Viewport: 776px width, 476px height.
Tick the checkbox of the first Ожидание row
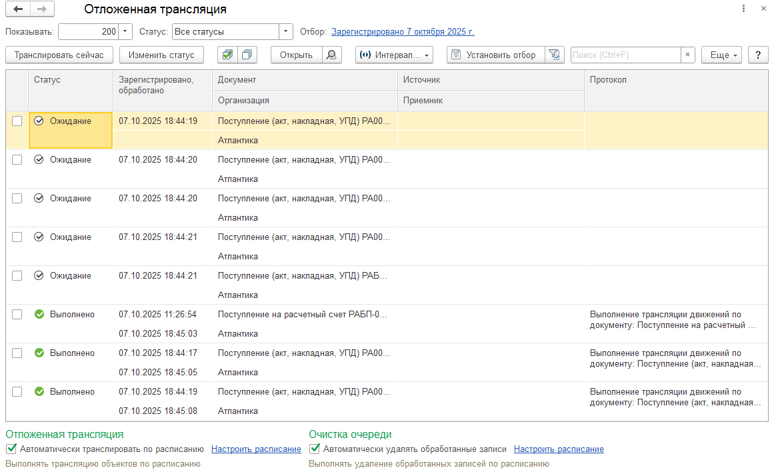click(x=17, y=121)
